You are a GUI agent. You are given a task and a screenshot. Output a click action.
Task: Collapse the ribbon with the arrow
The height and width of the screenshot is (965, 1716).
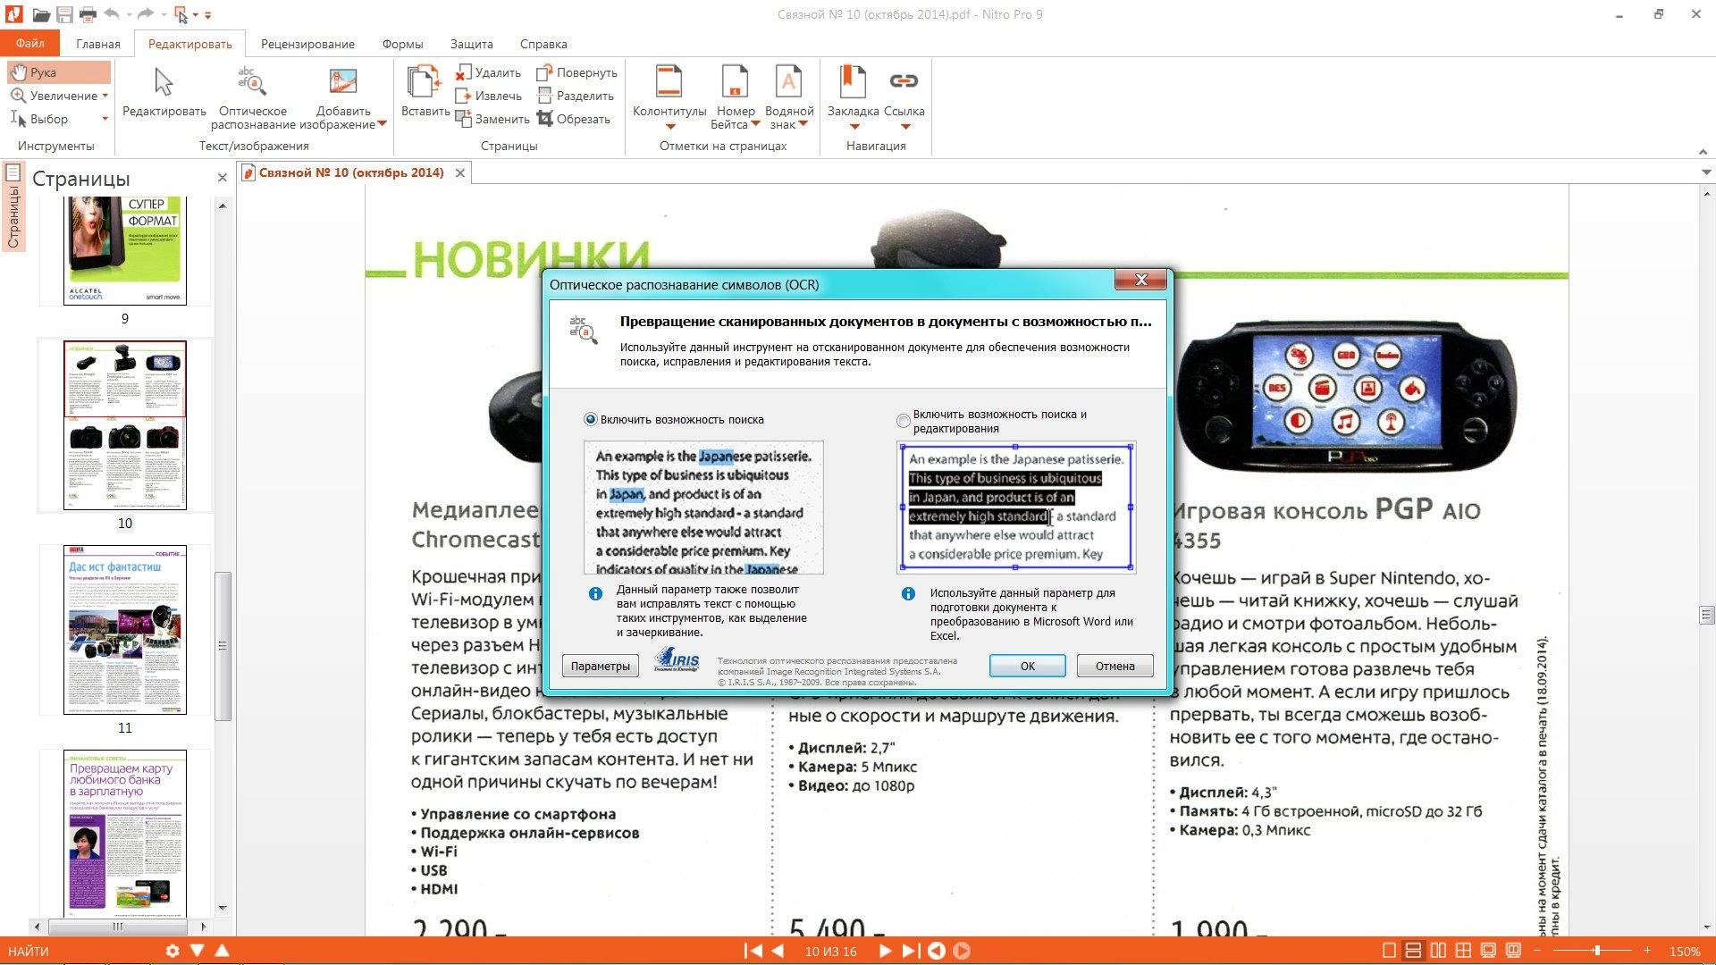1703,151
